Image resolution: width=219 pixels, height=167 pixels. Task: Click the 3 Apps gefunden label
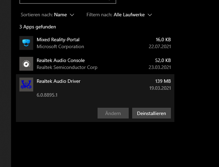[38, 27]
